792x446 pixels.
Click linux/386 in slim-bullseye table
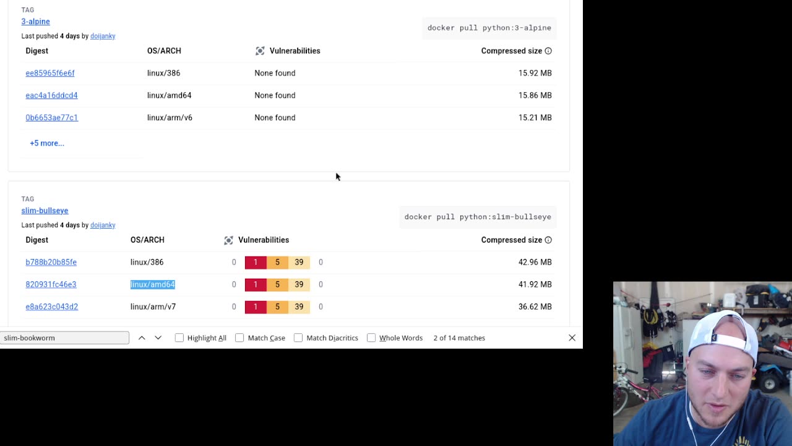pyautogui.click(x=147, y=262)
